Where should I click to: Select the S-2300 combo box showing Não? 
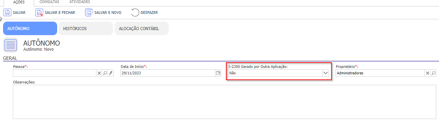click(279, 73)
